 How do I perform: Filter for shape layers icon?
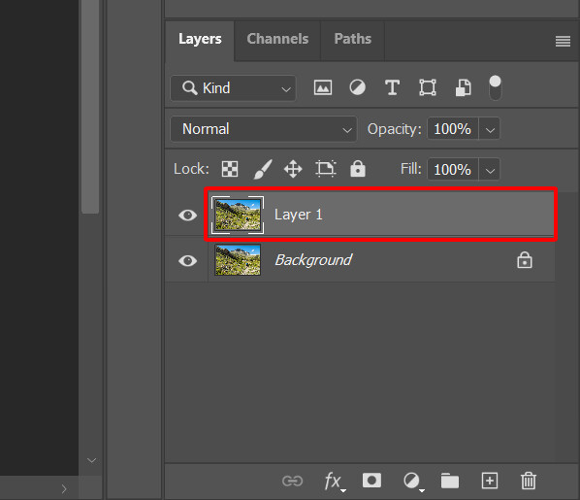[428, 88]
